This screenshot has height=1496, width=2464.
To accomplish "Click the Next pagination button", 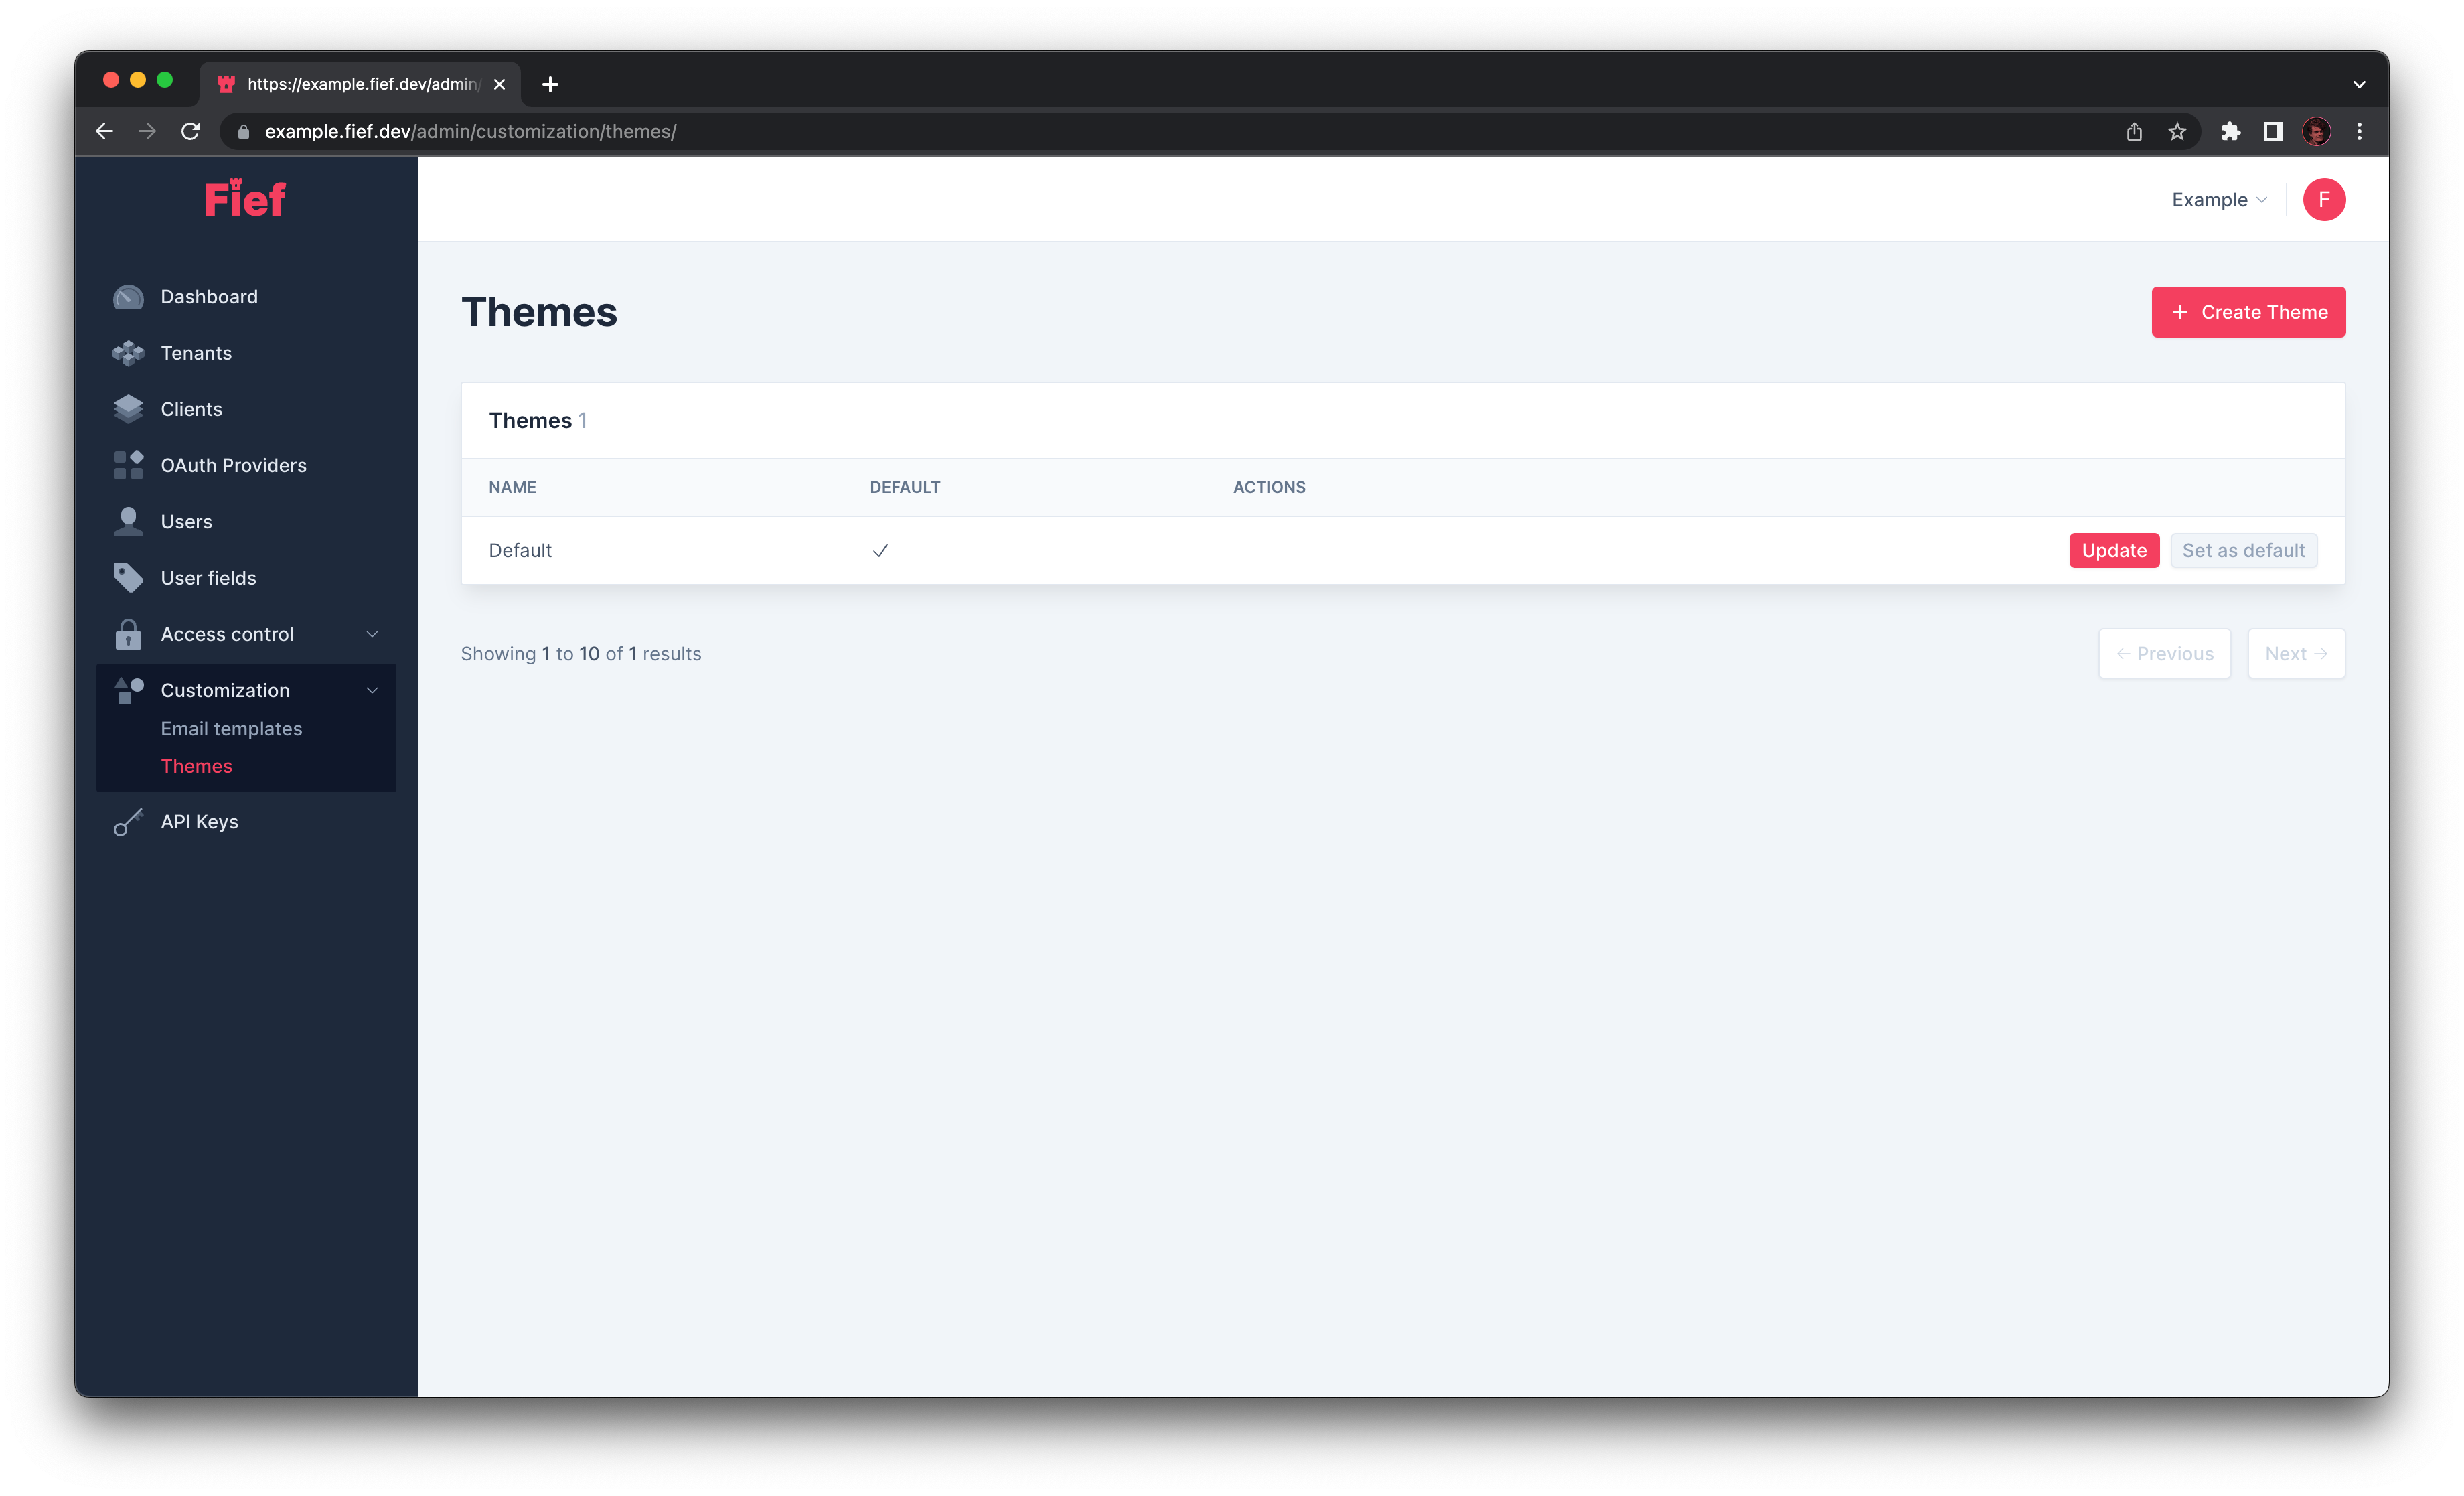I will pos(2295,653).
